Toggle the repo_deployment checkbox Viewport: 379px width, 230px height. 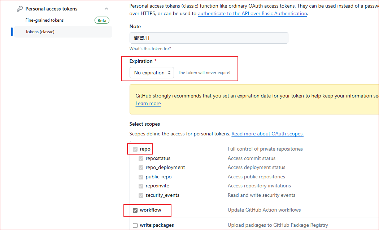click(141, 168)
